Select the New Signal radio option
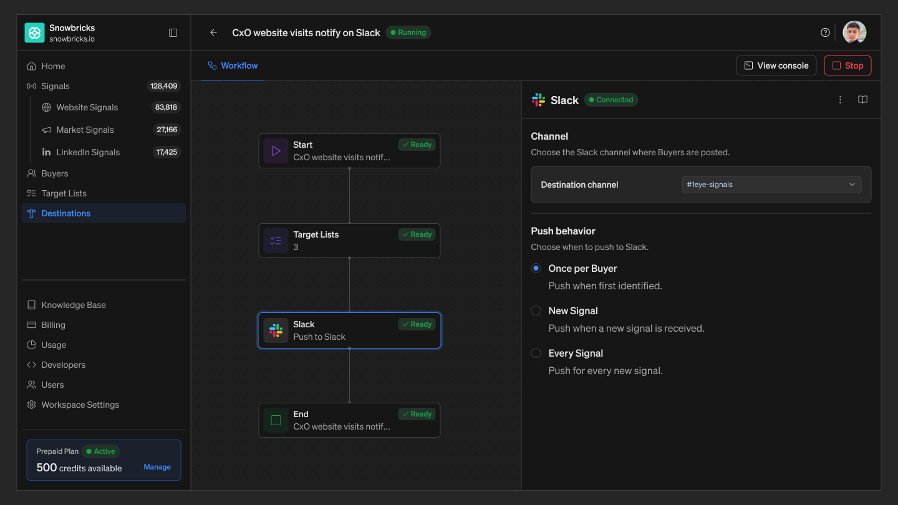Screen dimensions: 898x505 coord(536,310)
